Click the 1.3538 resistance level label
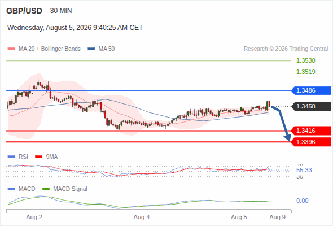 [x=305, y=60]
